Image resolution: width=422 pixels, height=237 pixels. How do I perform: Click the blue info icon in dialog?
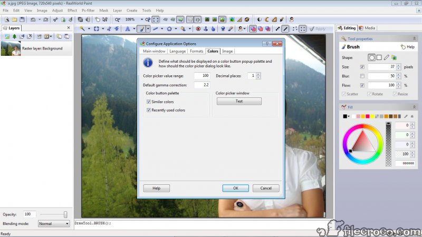[148, 63]
